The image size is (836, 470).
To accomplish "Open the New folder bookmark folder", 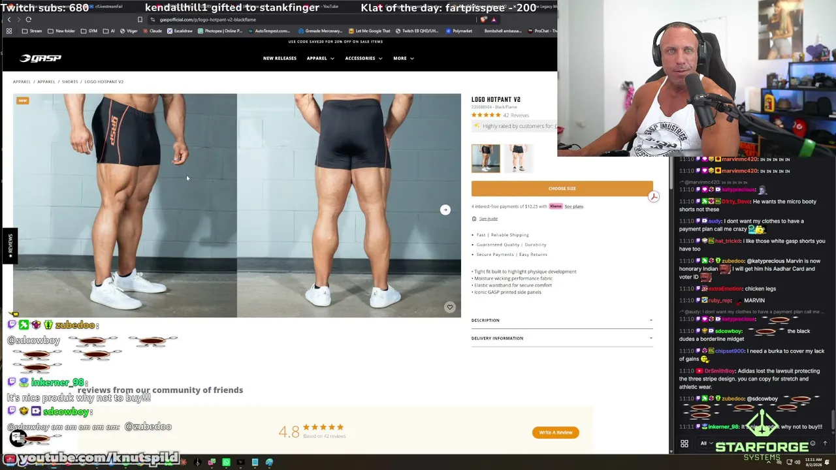I will click(x=61, y=31).
